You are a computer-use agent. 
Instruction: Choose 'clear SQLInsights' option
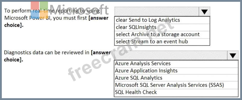click(162, 27)
